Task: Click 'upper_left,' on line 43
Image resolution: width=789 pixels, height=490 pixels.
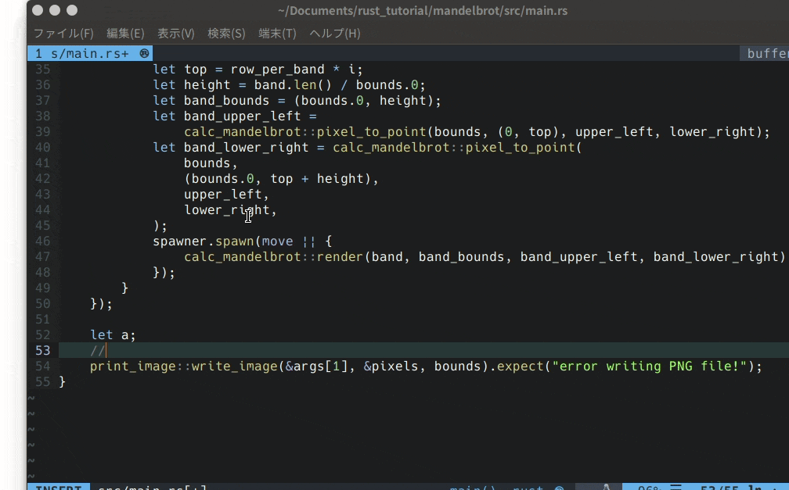Action: pos(226,194)
